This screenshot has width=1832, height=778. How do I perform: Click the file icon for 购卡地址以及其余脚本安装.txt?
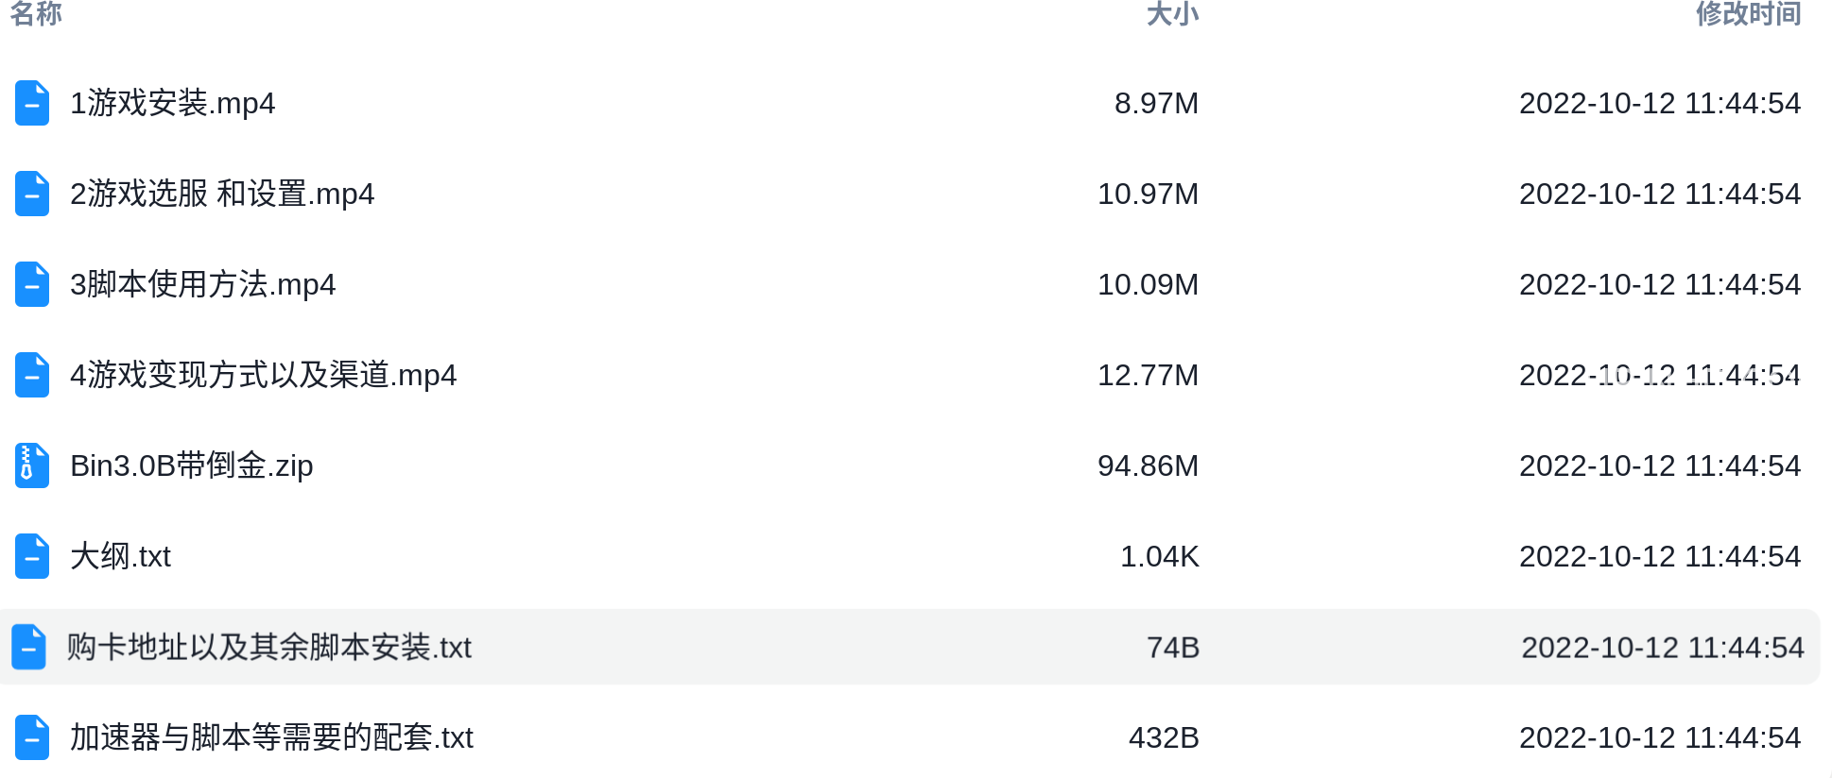click(x=28, y=647)
